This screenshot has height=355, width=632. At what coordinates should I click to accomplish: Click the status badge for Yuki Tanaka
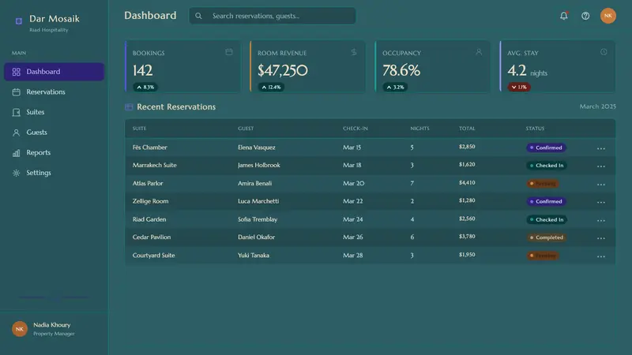(x=543, y=256)
